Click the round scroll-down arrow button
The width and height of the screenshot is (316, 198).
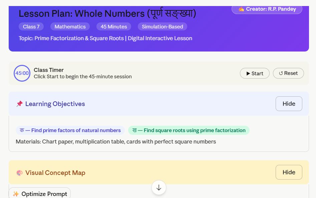159,188
